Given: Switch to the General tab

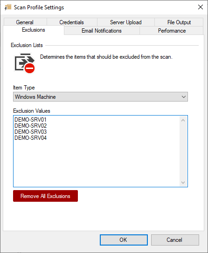Looking at the screenshot, I should (25, 22).
